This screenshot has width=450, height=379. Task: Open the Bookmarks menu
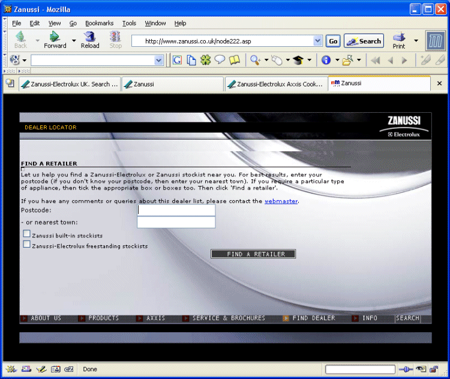[x=99, y=23]
